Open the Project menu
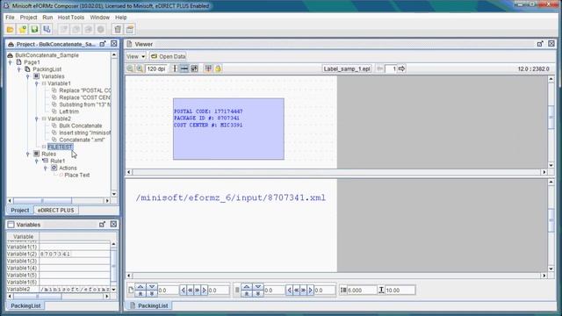562x316 pixels. pyautogui.click(x=28, y=18)
